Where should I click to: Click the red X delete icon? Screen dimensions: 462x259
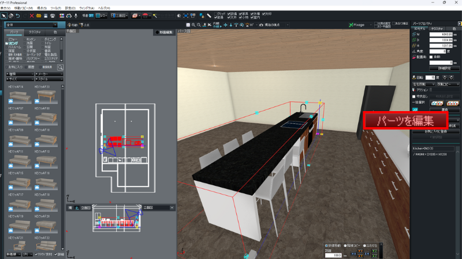point(32,16)
